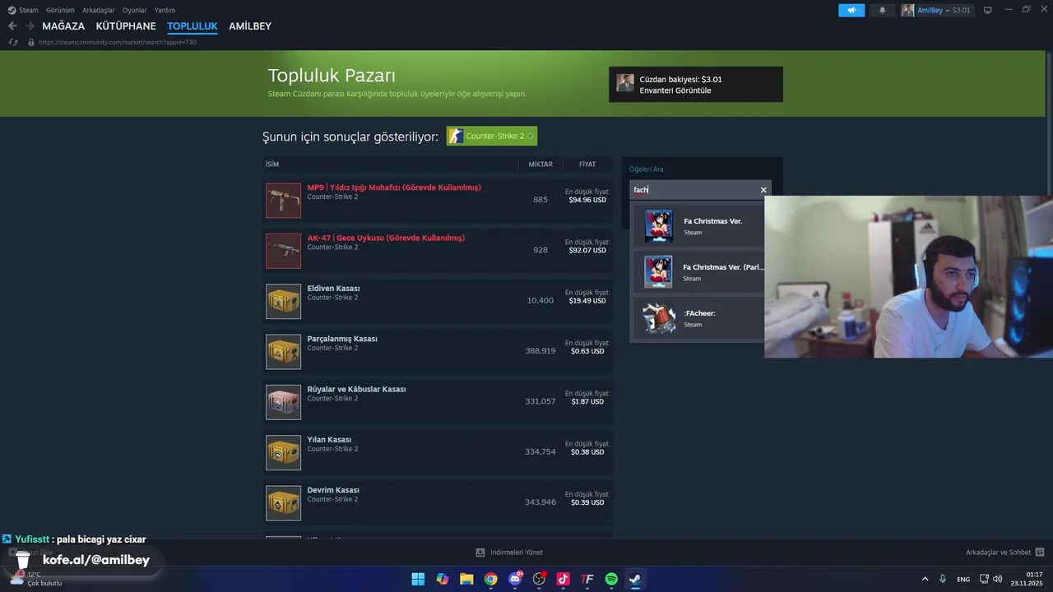Switch to the KÜTÜPHANE tab
The image size is (1053, 592).
[x=126, y=26]
